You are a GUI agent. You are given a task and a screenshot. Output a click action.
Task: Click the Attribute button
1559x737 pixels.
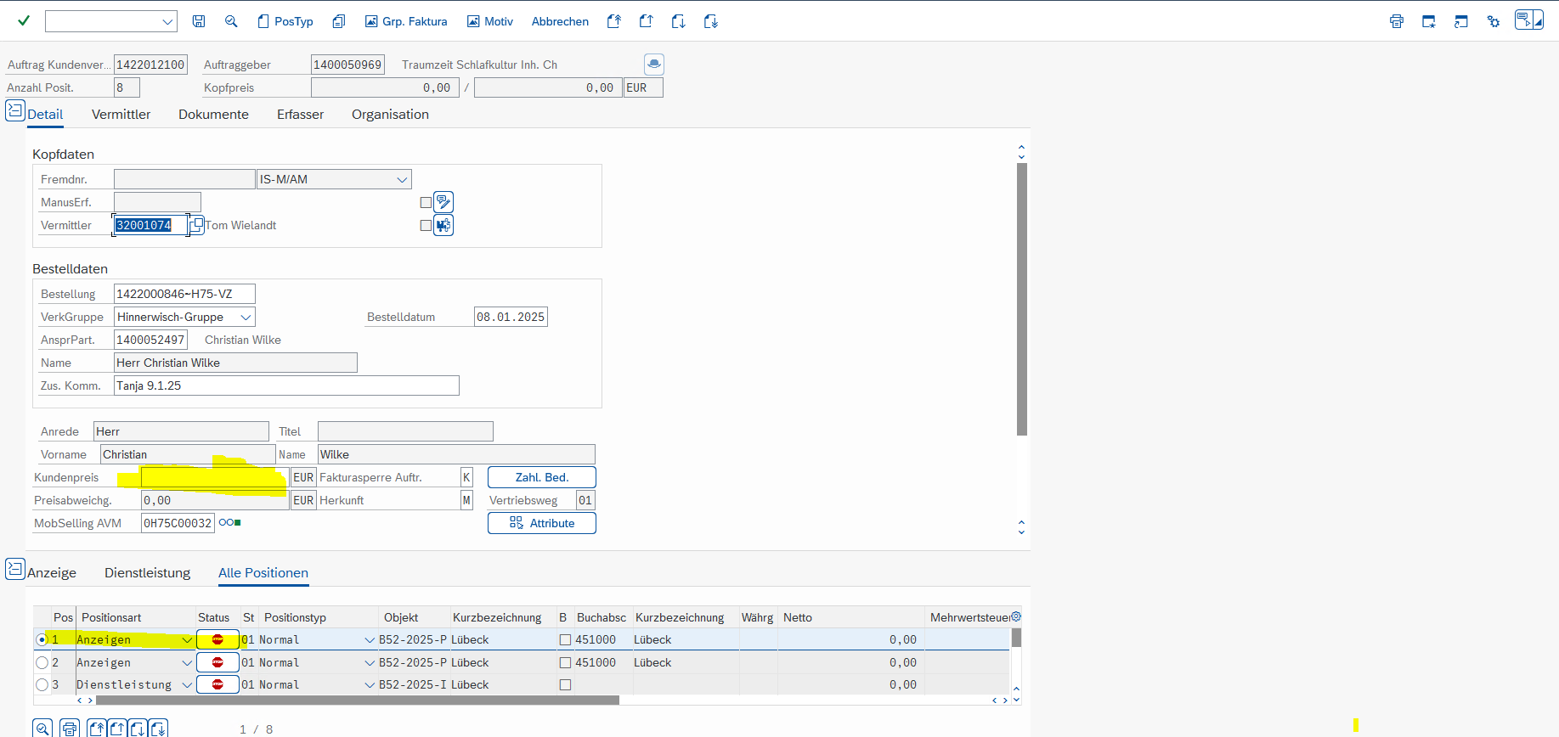click(542, 523)
